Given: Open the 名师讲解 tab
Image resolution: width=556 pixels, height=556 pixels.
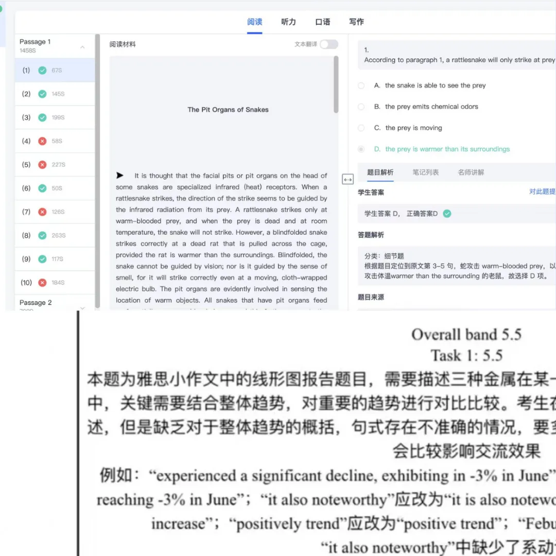Looking at the screenshot, I should coord(471,172).
